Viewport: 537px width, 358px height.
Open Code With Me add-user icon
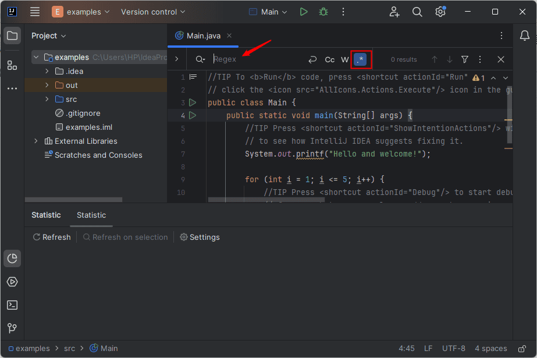pyautogui.click(x=394, y=12)
